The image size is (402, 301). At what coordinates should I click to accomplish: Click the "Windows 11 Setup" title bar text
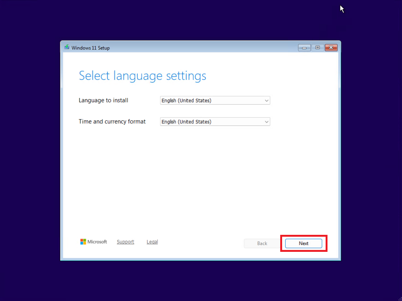pos(90,48)
